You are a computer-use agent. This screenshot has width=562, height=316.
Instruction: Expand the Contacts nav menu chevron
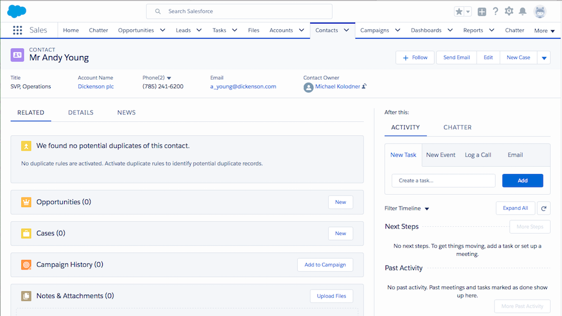[x=346, y=30]
